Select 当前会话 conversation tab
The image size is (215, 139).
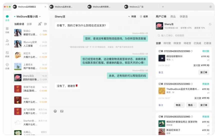coord(19,24)
